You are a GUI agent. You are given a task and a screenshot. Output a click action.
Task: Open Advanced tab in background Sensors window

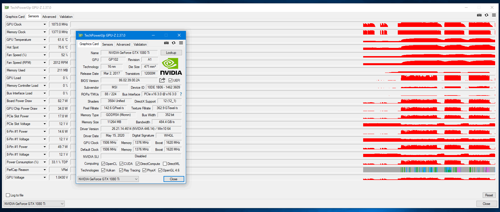click(49, 16)
